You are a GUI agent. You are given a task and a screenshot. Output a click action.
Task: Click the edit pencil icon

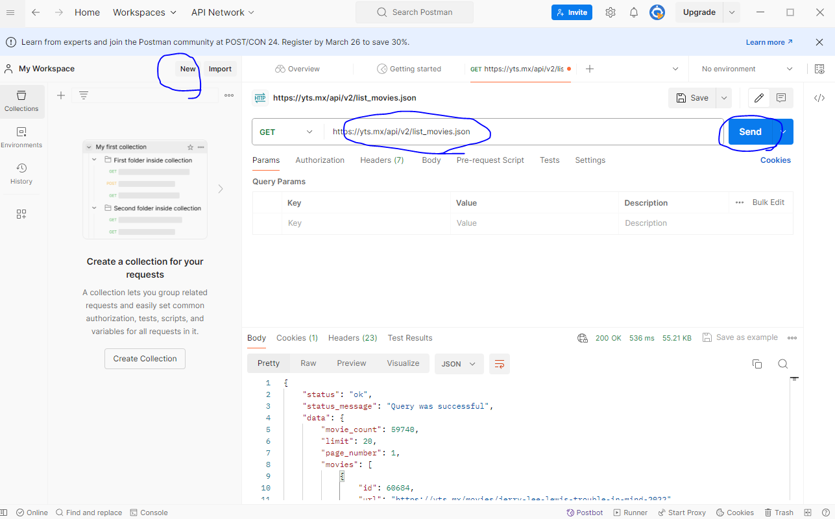(759, 98)
